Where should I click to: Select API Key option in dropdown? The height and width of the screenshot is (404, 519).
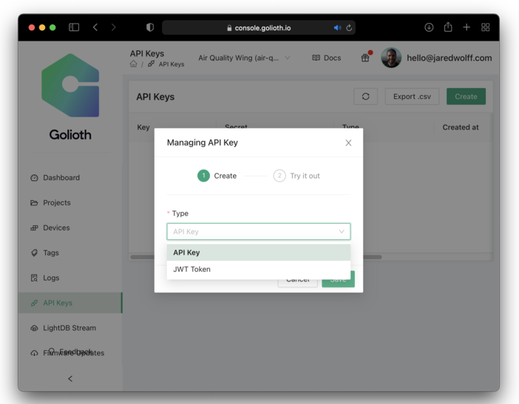pos(258,253)
